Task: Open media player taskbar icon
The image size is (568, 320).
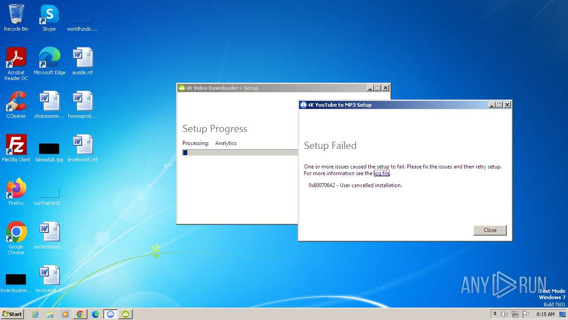Action: point(65,314)
